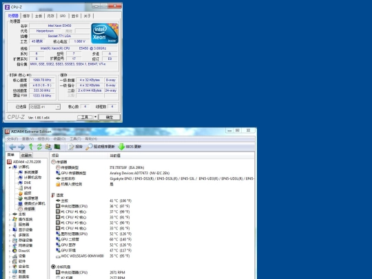The height and width of the screenshot is (279, 372).
Task: Click the AIDA64 forward arrow toolbar icon
Action: coord(21,147)
